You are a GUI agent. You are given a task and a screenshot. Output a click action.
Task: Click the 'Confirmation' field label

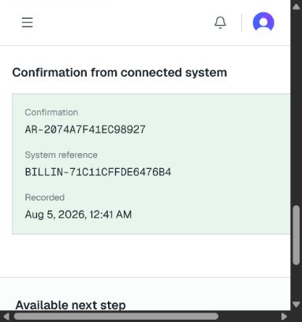51,112
